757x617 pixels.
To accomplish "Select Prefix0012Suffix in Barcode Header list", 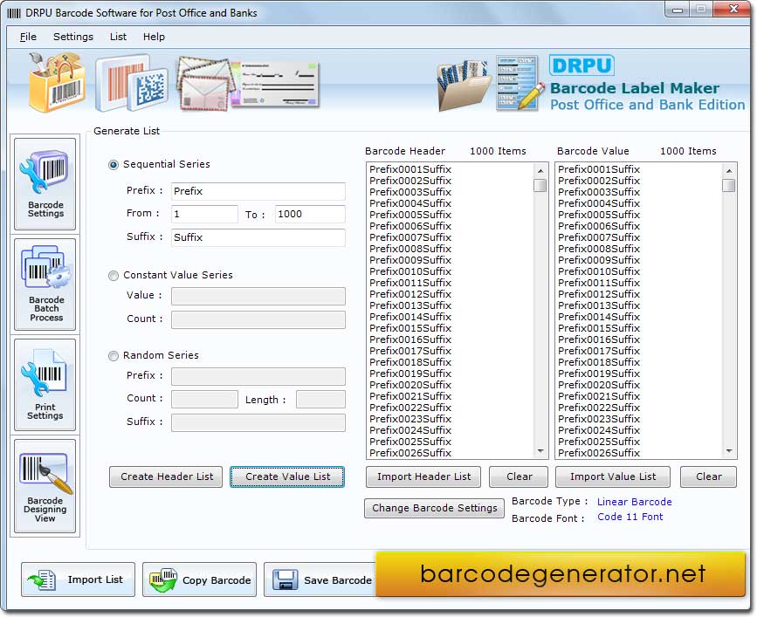I will (x=410, y=294).
